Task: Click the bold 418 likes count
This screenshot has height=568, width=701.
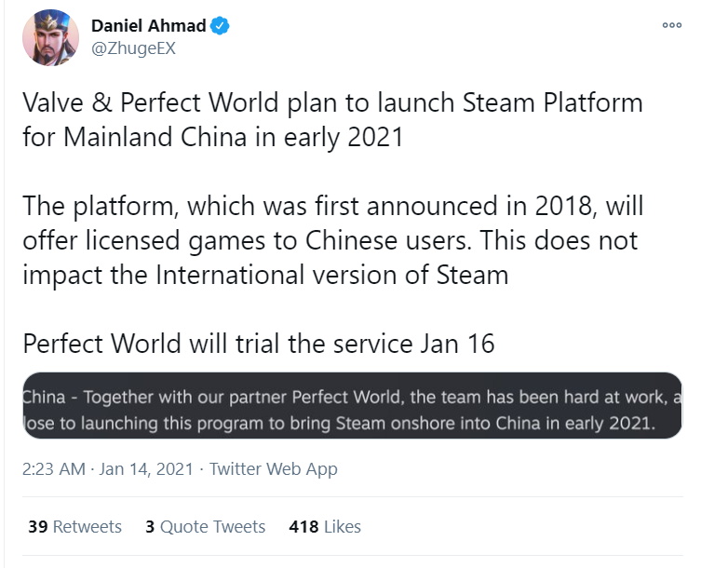Action: click(x=303, y=527)
